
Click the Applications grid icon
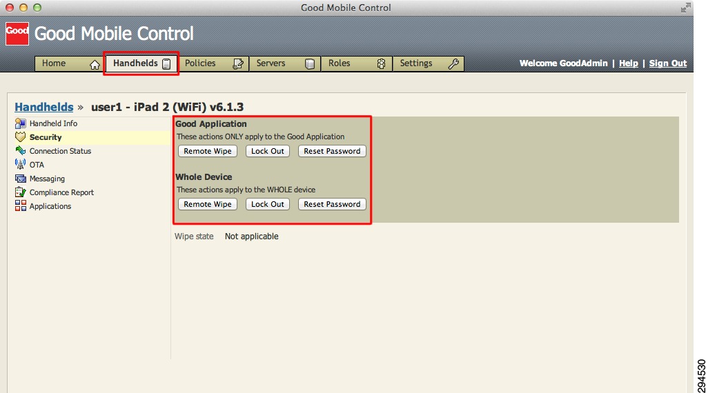(x=20, y=205)
